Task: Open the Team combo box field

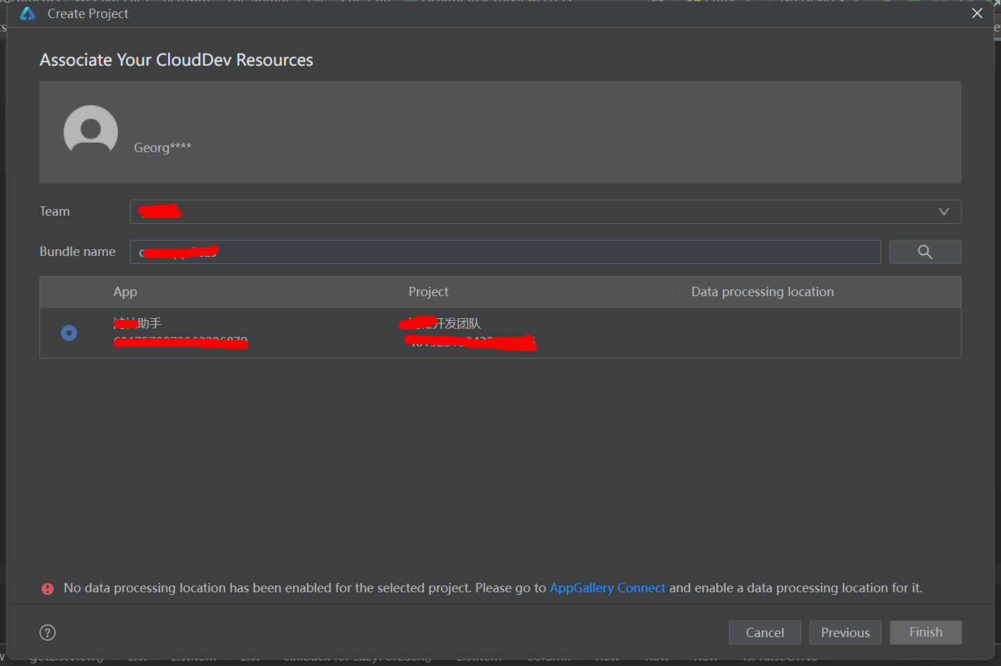Action: coord(536,212)
